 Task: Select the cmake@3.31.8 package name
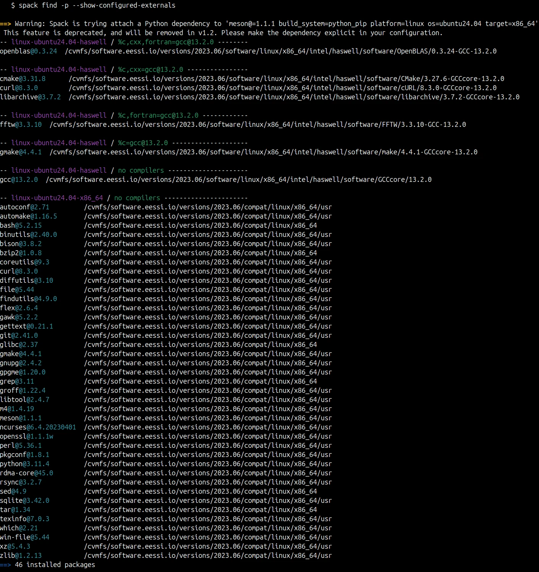pos(21,78)
